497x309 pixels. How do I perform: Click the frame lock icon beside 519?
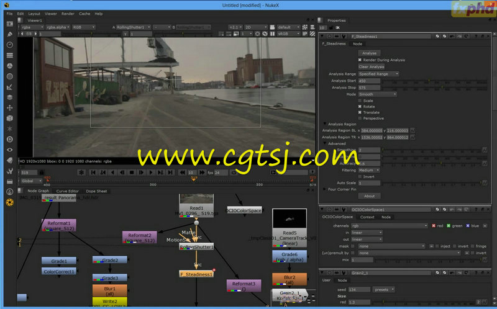click(x=42, y=172)
